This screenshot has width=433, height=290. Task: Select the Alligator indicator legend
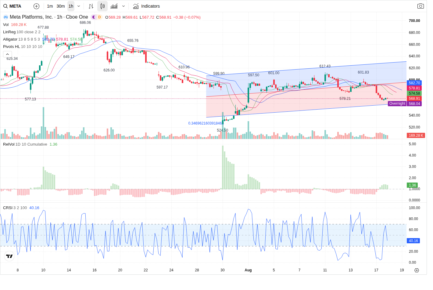tap(10, 39)
